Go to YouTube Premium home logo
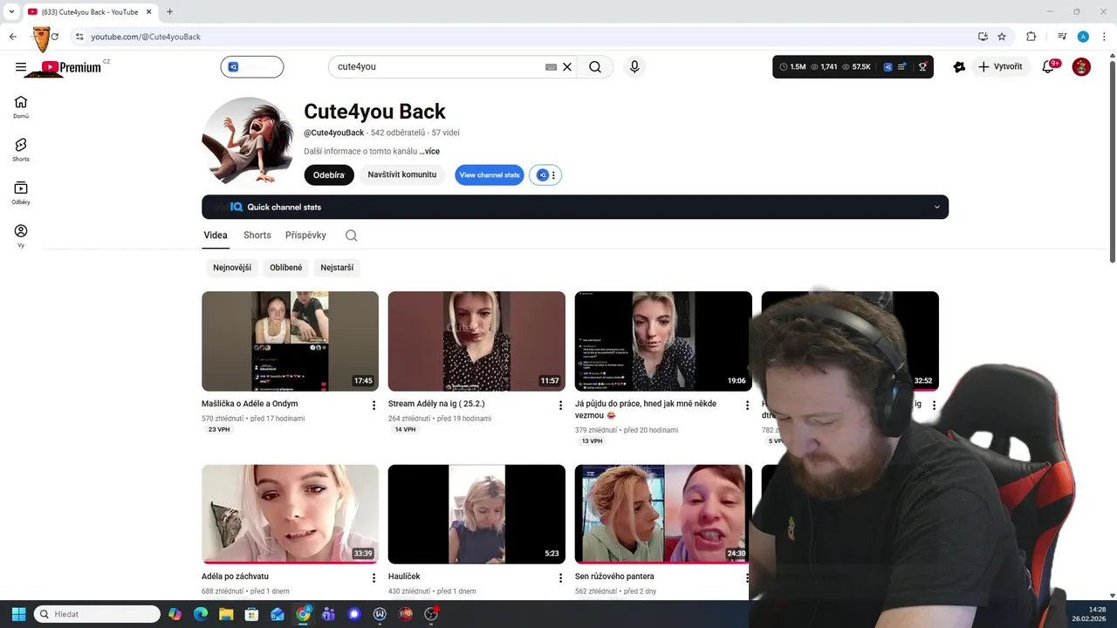This screenshot has width=1117, height=628. point(72,67)
